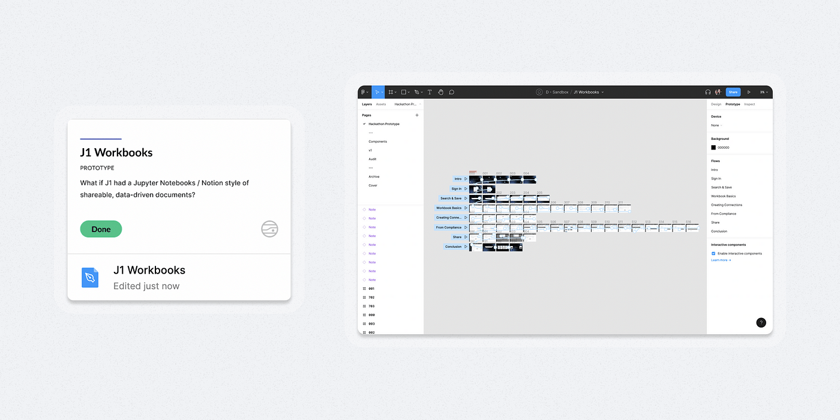The height and width of the screenshot is (420, 840).
Task: Play the Search & Save flow
Action: point(466,198)
